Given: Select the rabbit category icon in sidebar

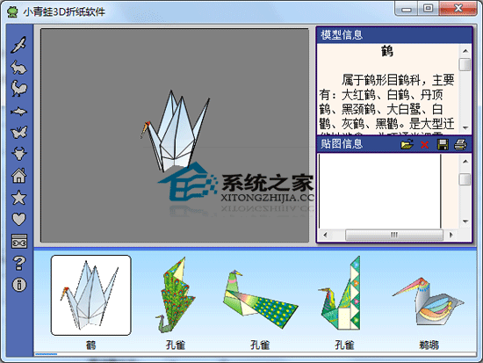Looking at the screenshot, I should [18, 67].
